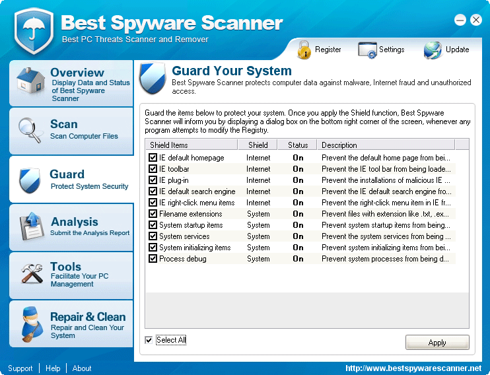Select the 'IE right-click menu items' text
Image resolution: width=490 pixels, height=375 pixels.
click(197, 203)
